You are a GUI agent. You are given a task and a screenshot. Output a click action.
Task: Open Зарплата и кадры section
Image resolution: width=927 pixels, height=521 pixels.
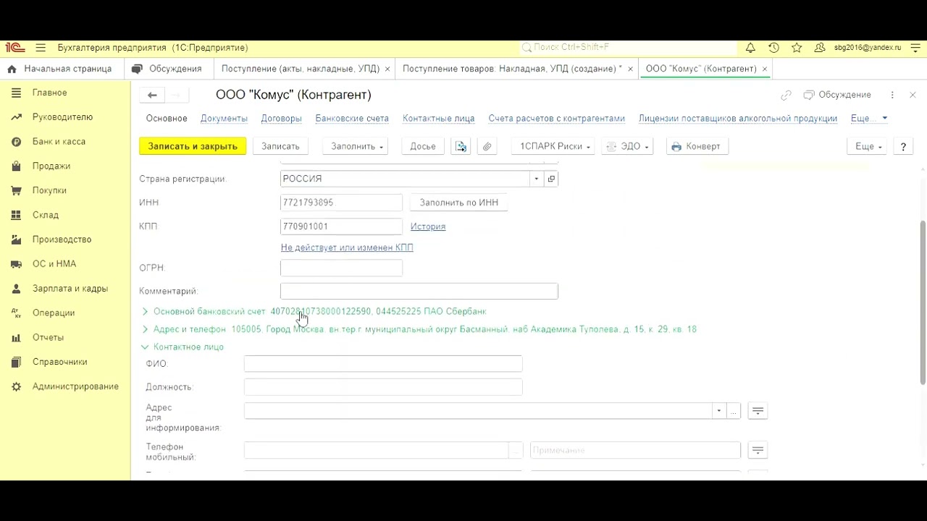70,289
